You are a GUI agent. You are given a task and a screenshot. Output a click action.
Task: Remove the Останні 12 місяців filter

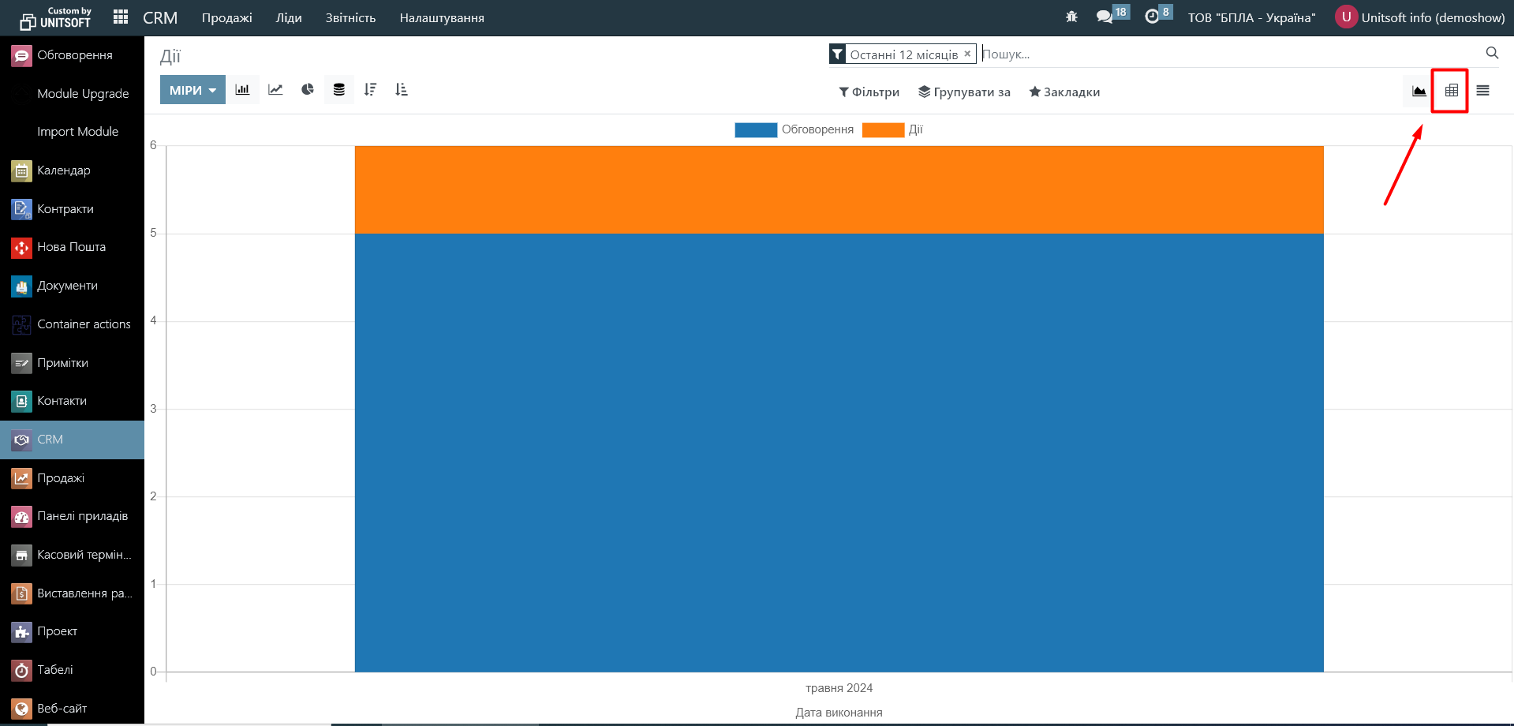pos(967,54)
